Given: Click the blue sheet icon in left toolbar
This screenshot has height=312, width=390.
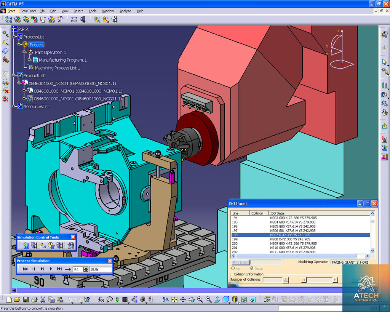Looking at the screenshot, I should 5,51.
